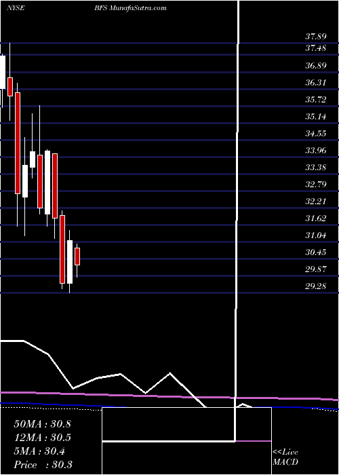
Task: Select the 33.38 price level label
Action: click(x=316, y=167)
